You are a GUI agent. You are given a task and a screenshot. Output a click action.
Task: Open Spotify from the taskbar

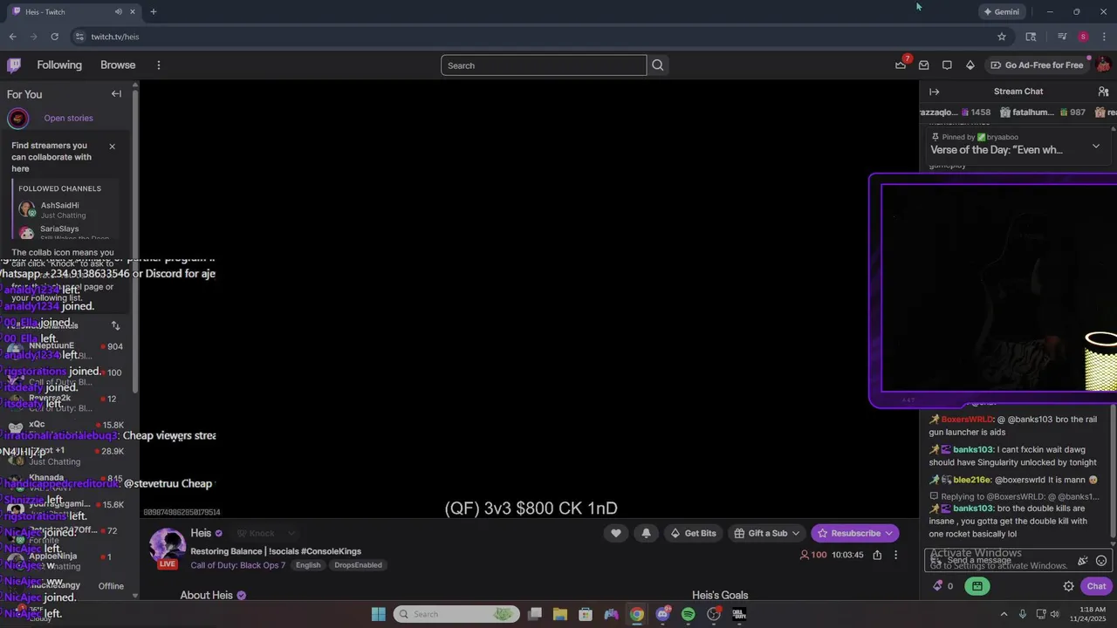(689, 614)
